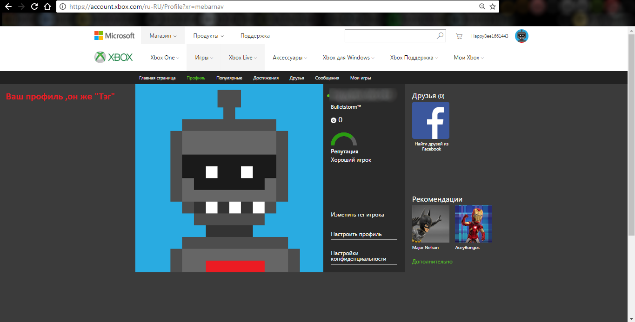Click the browser forward arrow
The height and width of the screenshot is (322, 635).
tap(21, 7)
